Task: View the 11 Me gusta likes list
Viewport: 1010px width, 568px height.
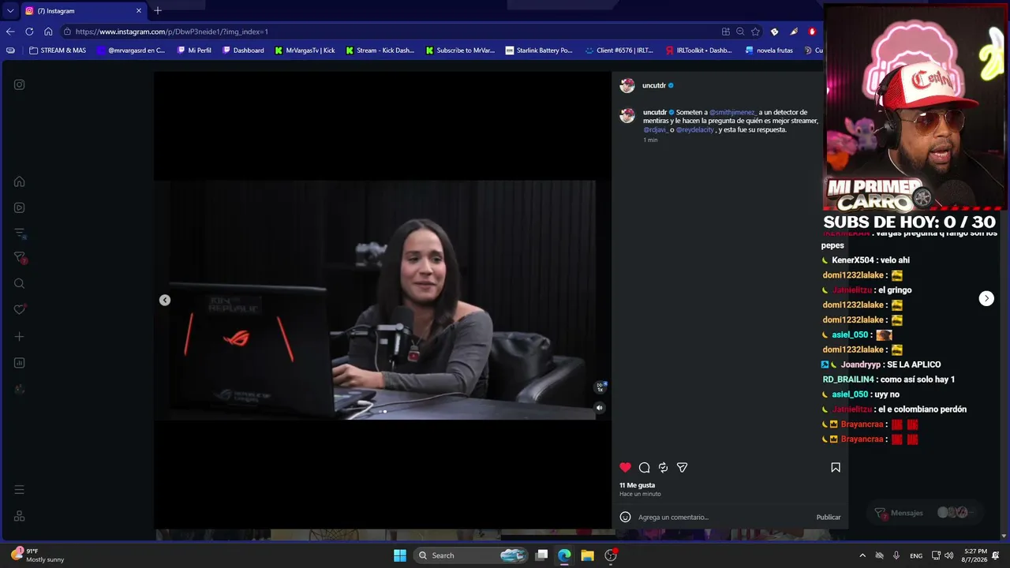Action: coord(638,485)
